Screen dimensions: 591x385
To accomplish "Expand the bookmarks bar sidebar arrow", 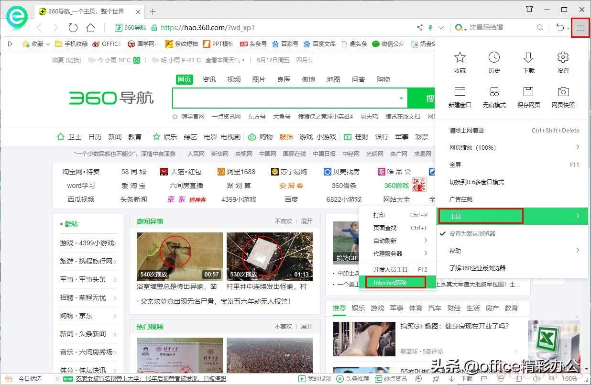I will point(10,44).
